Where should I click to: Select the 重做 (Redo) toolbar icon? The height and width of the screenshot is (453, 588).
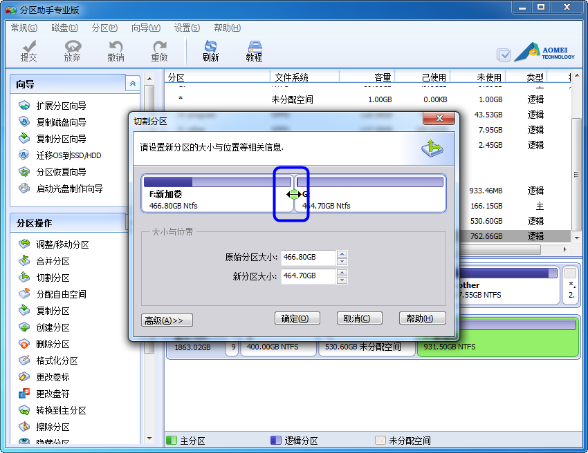pyautogui.click(x=160, y=50)
